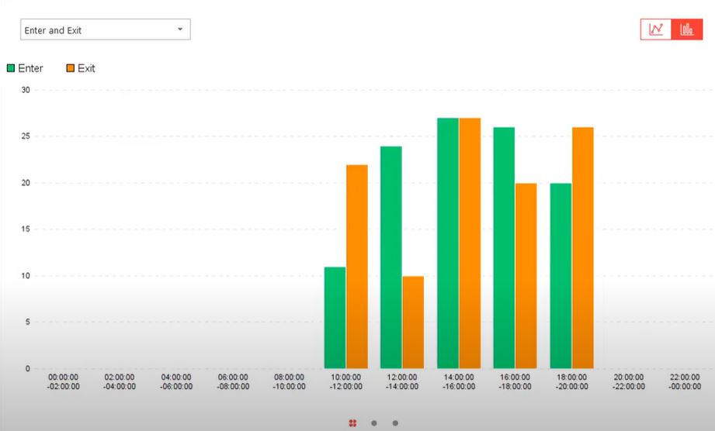
Task: Switch to line chart view
Action: tap(656, 29)
